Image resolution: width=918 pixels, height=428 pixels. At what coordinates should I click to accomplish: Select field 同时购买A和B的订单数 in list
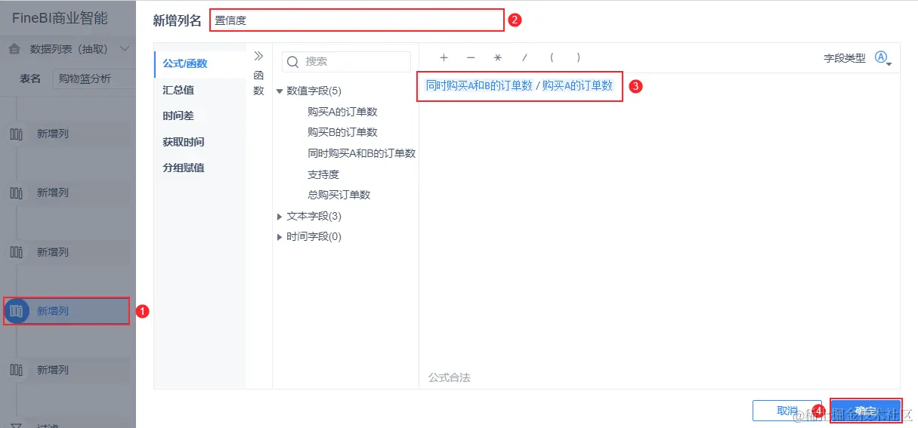pyautogui.click(x=361, y=153)
